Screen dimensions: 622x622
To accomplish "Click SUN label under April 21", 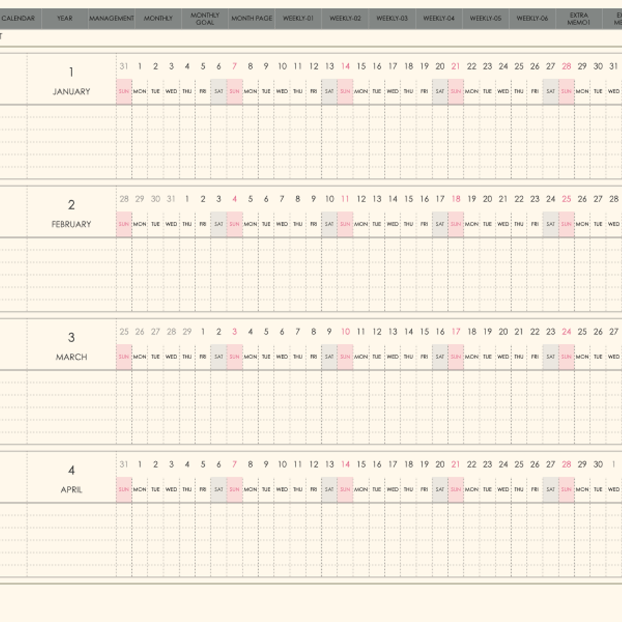I will [456, 489].
